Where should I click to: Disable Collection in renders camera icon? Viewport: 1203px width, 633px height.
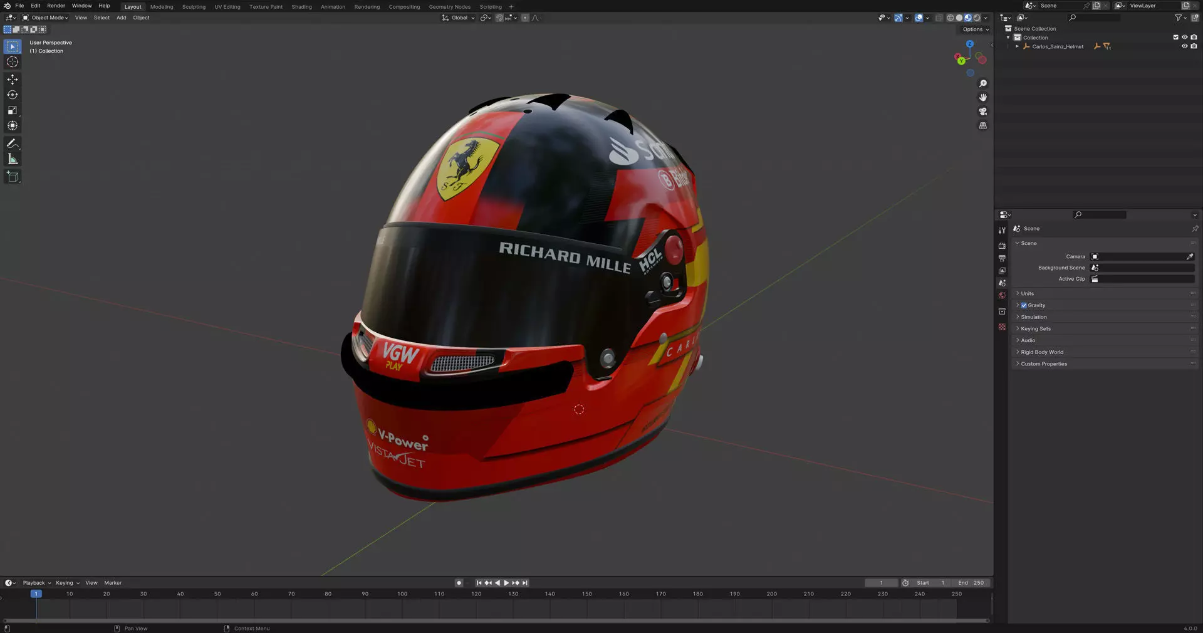click(1194, 38)
